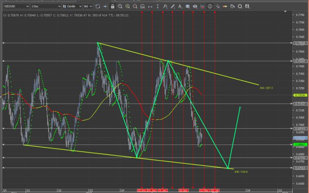Click the 0.72036 green price label
309x193 pixels.
[300, 95]
